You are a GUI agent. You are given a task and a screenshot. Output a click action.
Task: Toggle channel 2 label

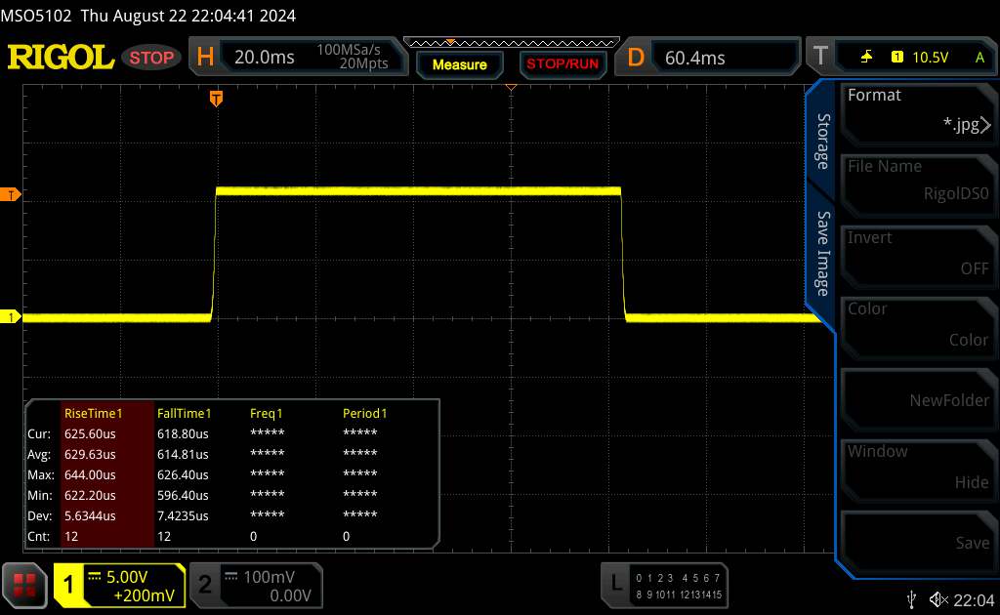coord(205,585)
